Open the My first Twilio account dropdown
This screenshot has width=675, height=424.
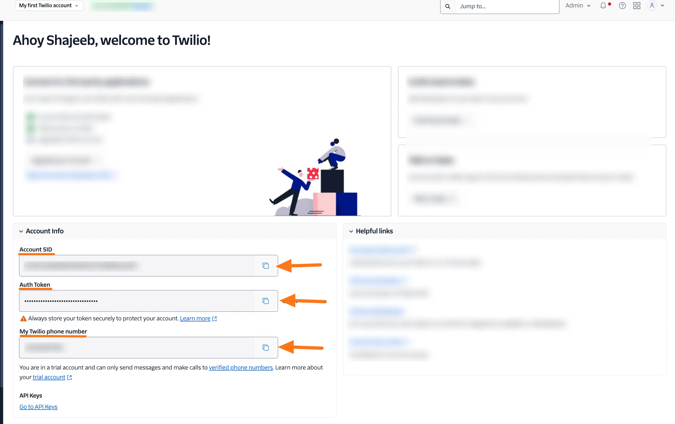click(49, 5)
